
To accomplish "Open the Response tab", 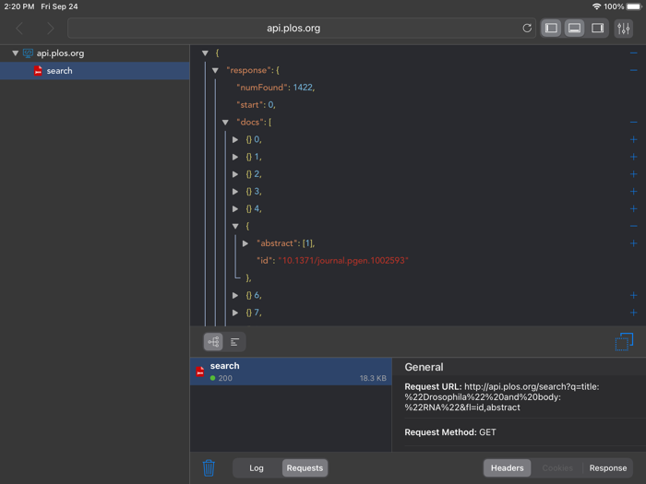I will (608, 468).
